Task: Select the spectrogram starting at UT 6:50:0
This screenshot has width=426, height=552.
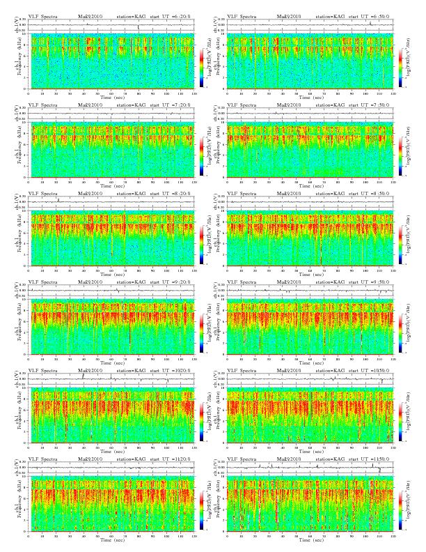Action: click(x=310, y=61)
